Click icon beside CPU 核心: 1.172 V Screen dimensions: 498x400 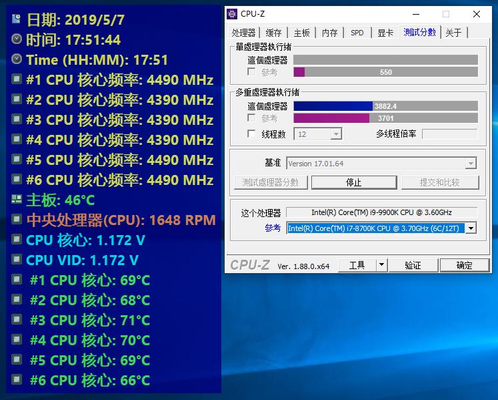pos(17,239)
